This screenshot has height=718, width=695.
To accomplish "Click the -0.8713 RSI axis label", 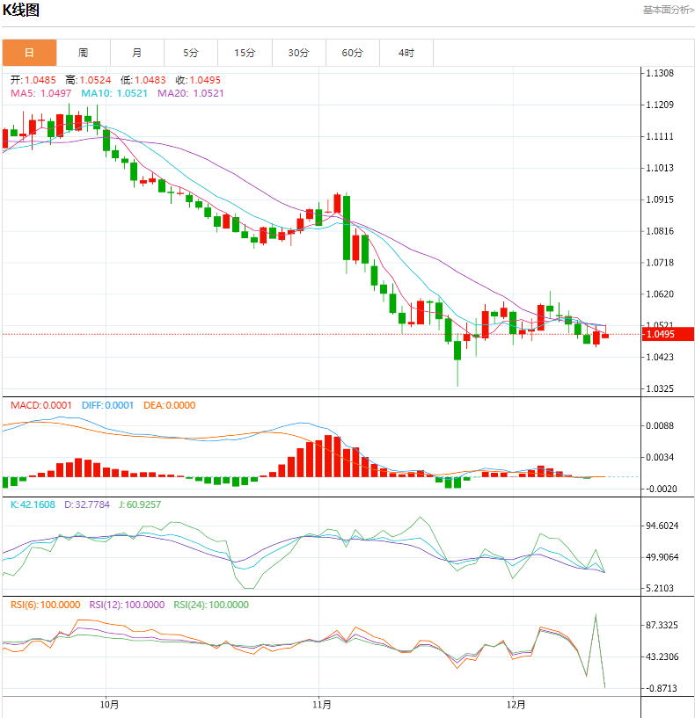I will coord(661,688).
